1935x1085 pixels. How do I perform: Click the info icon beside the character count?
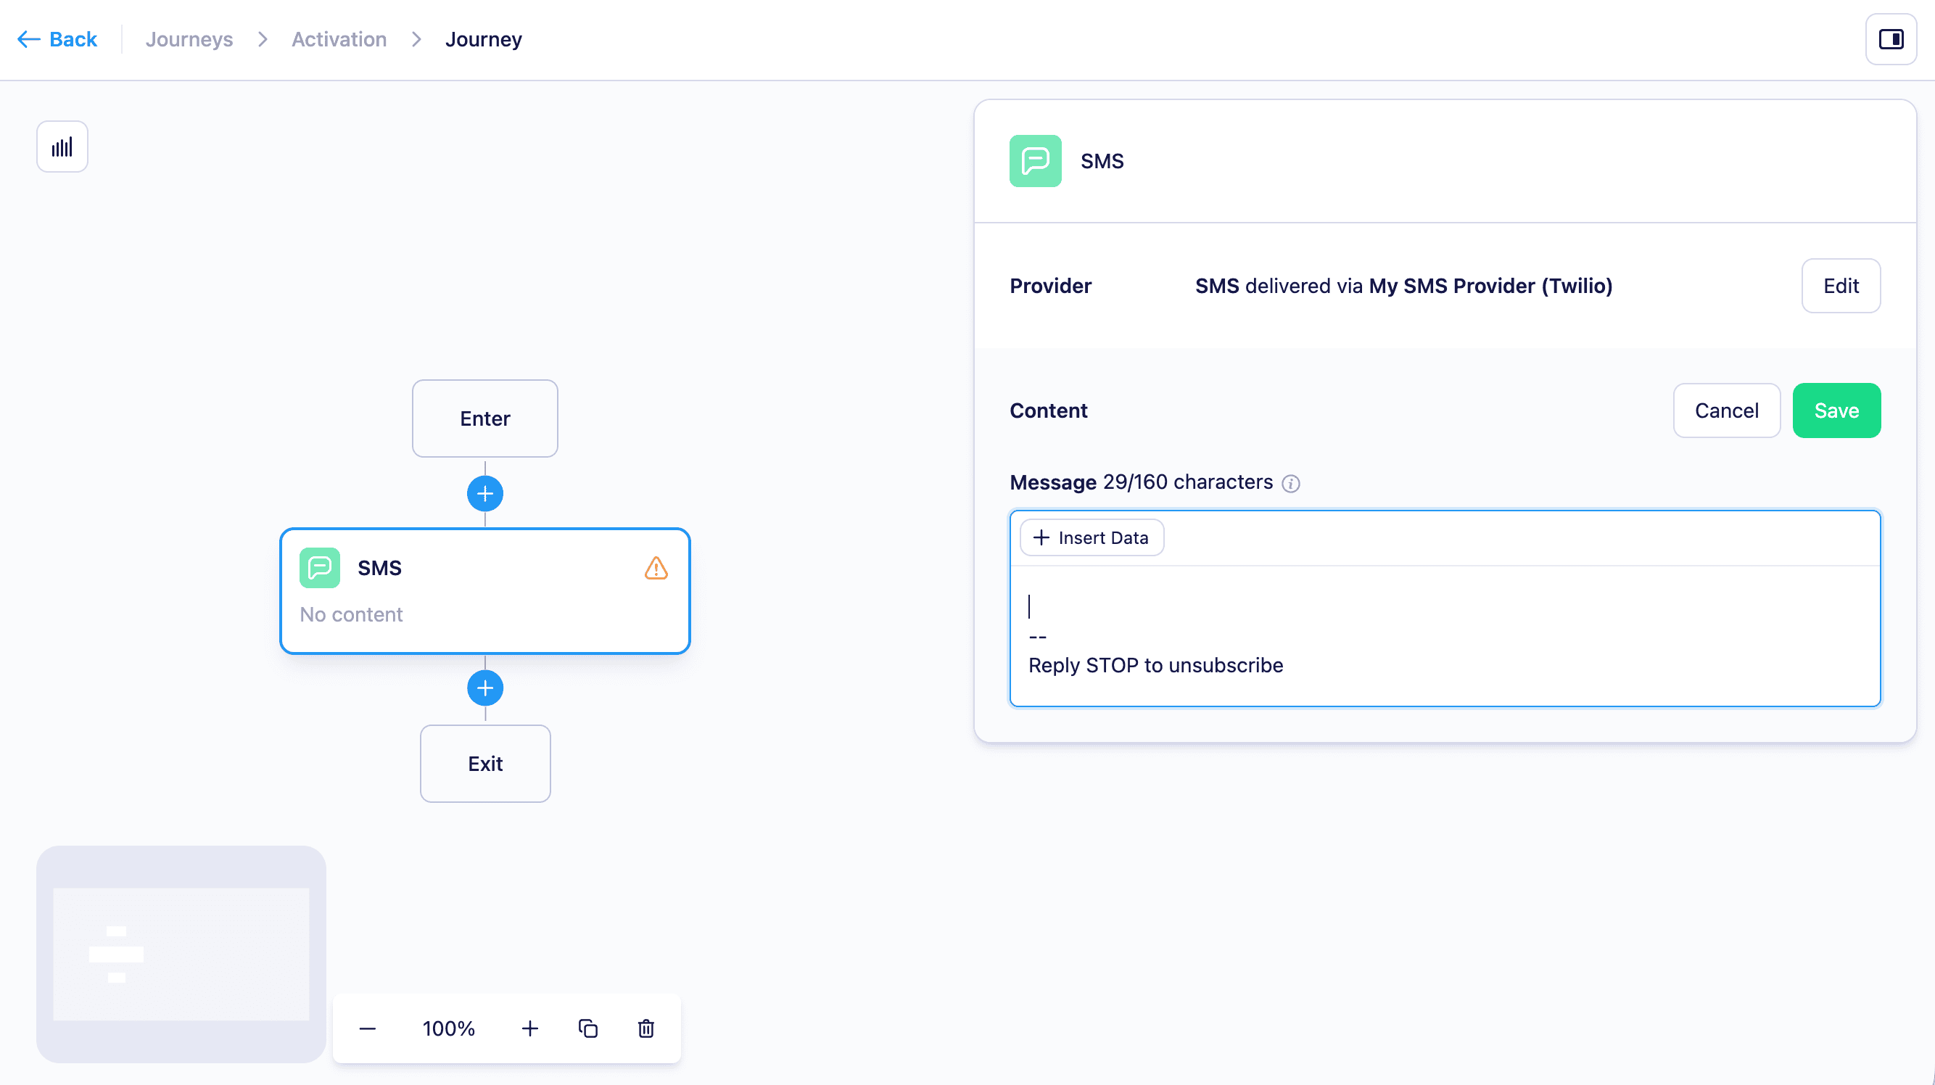click(x=1291, y=483)
